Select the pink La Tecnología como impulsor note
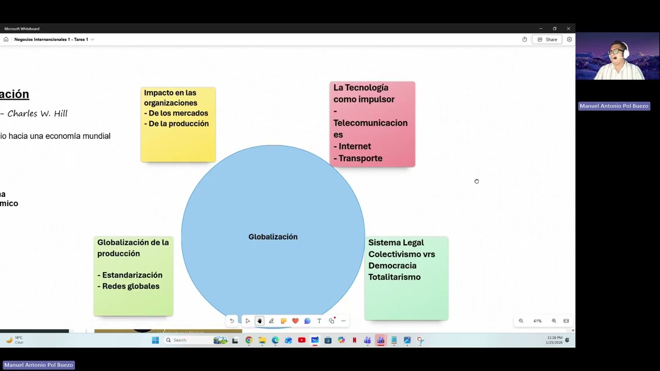The image size is (660, 371). [x=372, y=124]
